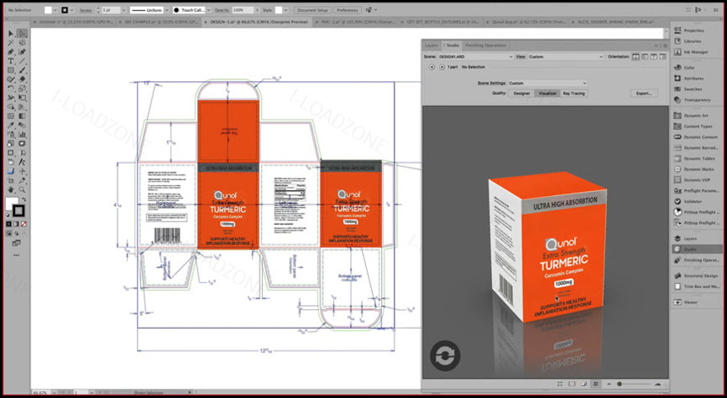
Task: Switch to the Qunol Bag.ai document tab
Action: (525, 22)
